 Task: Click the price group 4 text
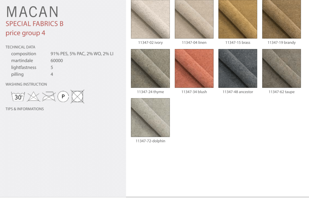tap(25, 33)
